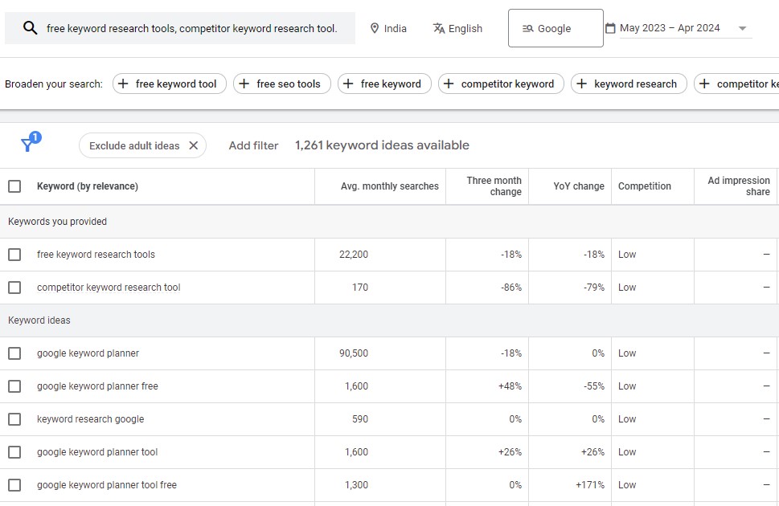Sort by Keyword (by relevance) column
The image size is (779, 506).
pyautogui.click(x=88, y=186)
